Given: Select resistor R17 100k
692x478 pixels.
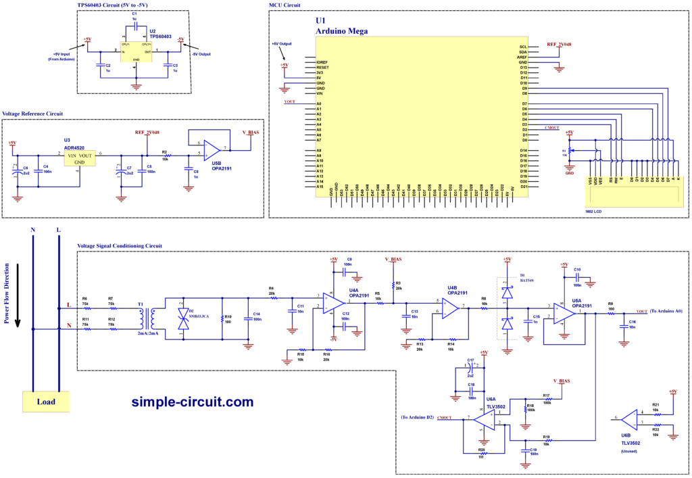Looking at the screenshot, I should pos(549,398).
